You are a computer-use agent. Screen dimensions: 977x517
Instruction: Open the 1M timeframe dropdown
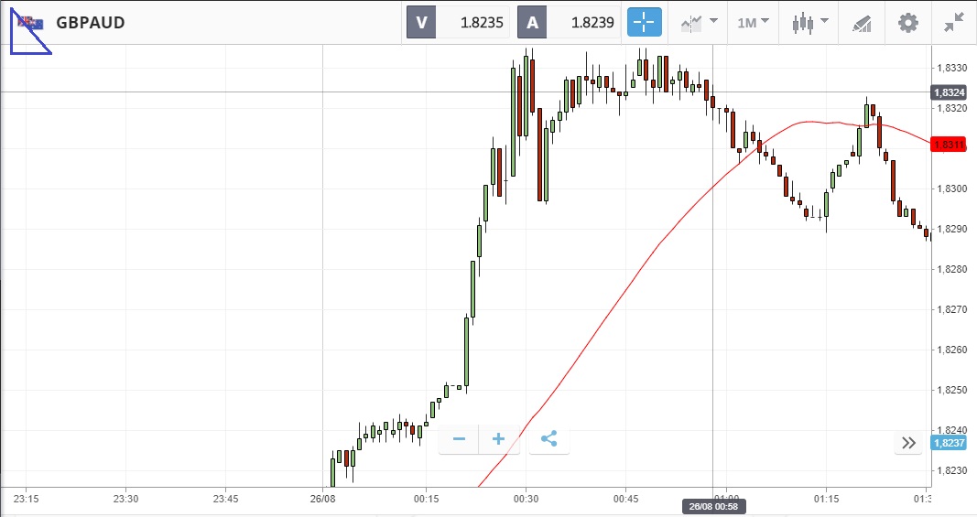click(753, 23)
